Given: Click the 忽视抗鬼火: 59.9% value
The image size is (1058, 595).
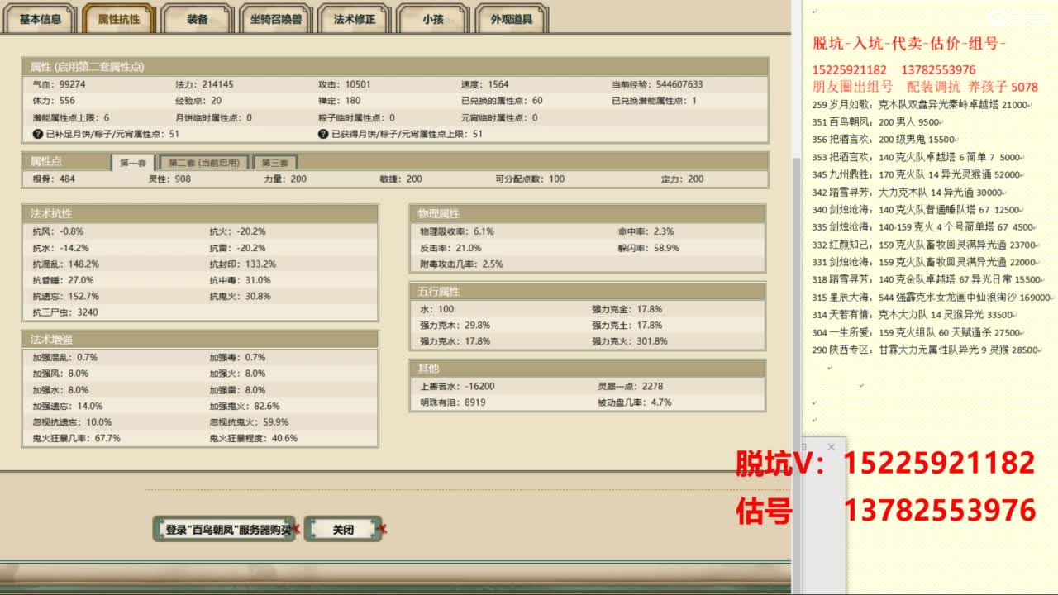Looking at the screenshot, I should (x=249, y=422).
